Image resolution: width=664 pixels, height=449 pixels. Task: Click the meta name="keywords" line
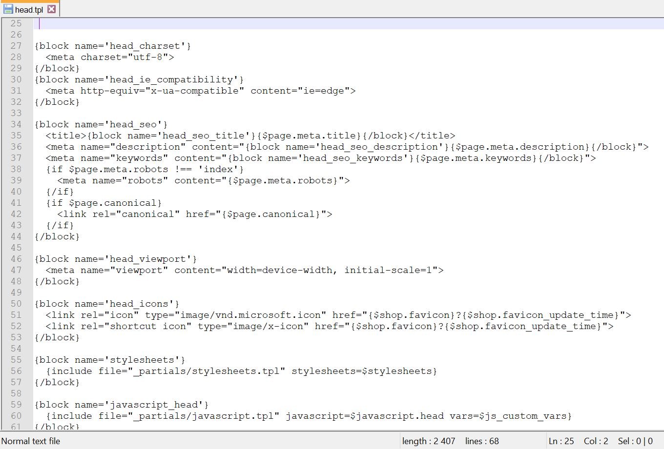point(321,158)
